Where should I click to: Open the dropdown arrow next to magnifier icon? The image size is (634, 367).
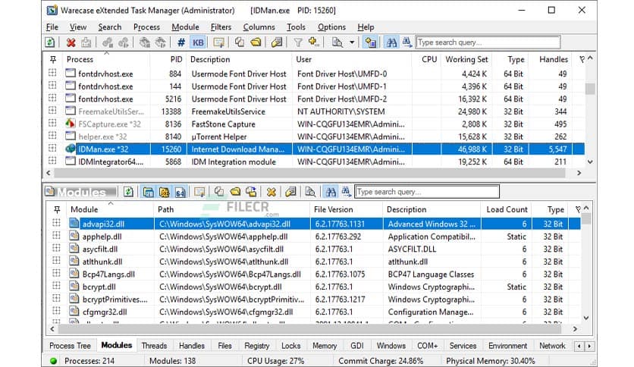[x=352, y=42]
